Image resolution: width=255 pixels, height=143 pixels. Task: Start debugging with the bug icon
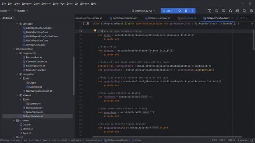click(x=186, y=11)
